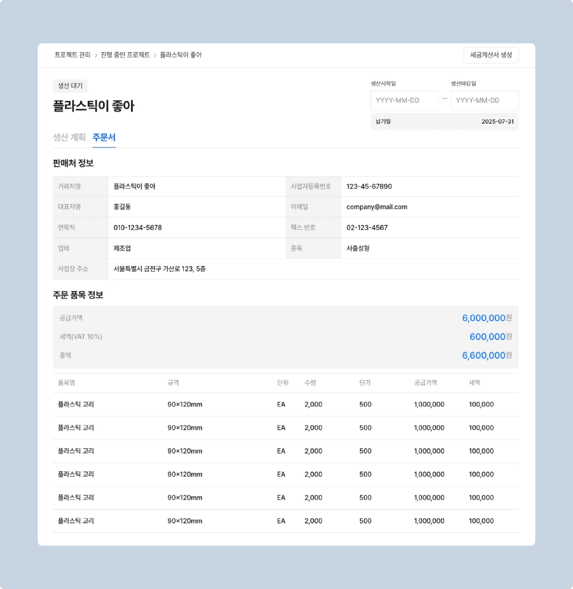Focus the 생산시작일 date input
Image resolution: width=573 pixels, height=589 pixels.
click(x=404, y=100)
